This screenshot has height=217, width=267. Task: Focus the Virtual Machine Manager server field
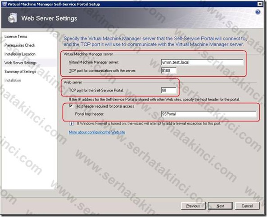[x=202, y=62]
